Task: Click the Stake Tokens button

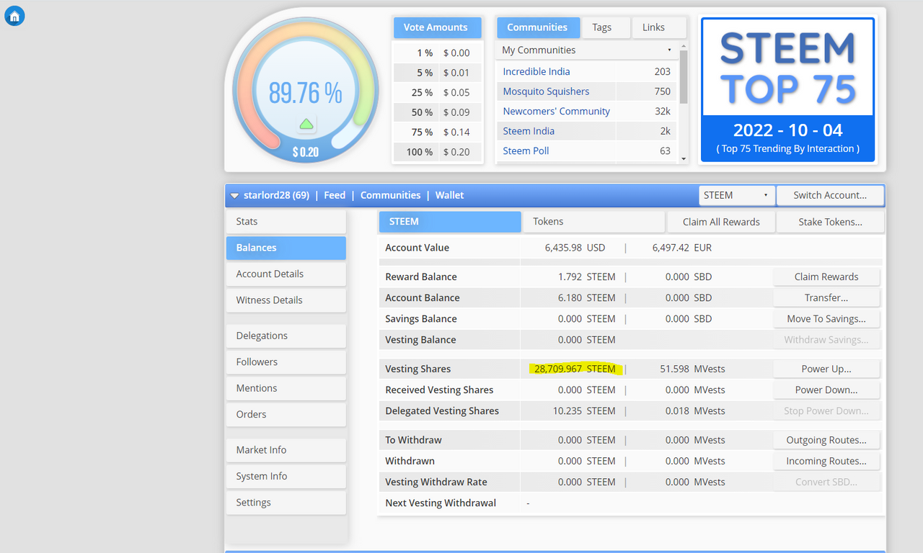Action: [830, 222]
